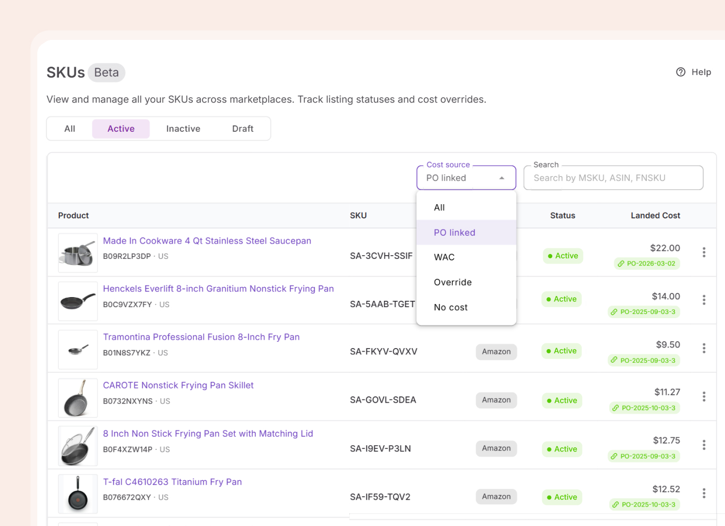The image size is (725, 526).
Task: Click the chain icon on the CAROTE PO badge
Action: pos(615,408)
